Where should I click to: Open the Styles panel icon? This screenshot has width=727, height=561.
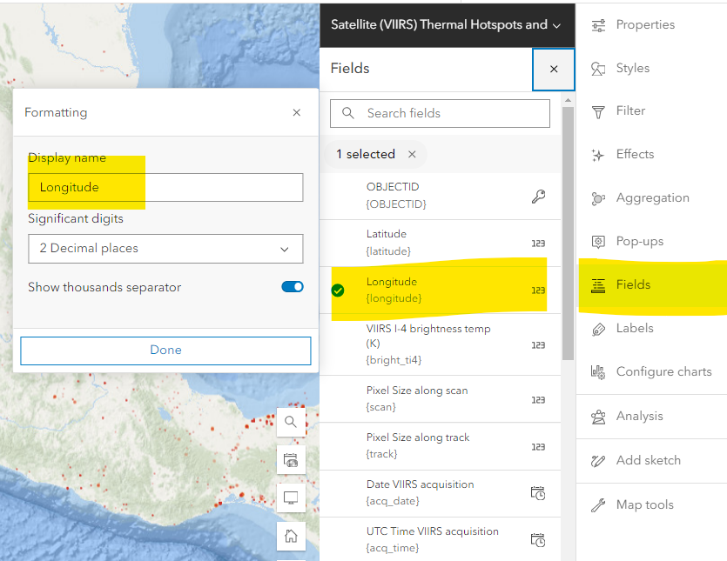(x=598, y=69)
